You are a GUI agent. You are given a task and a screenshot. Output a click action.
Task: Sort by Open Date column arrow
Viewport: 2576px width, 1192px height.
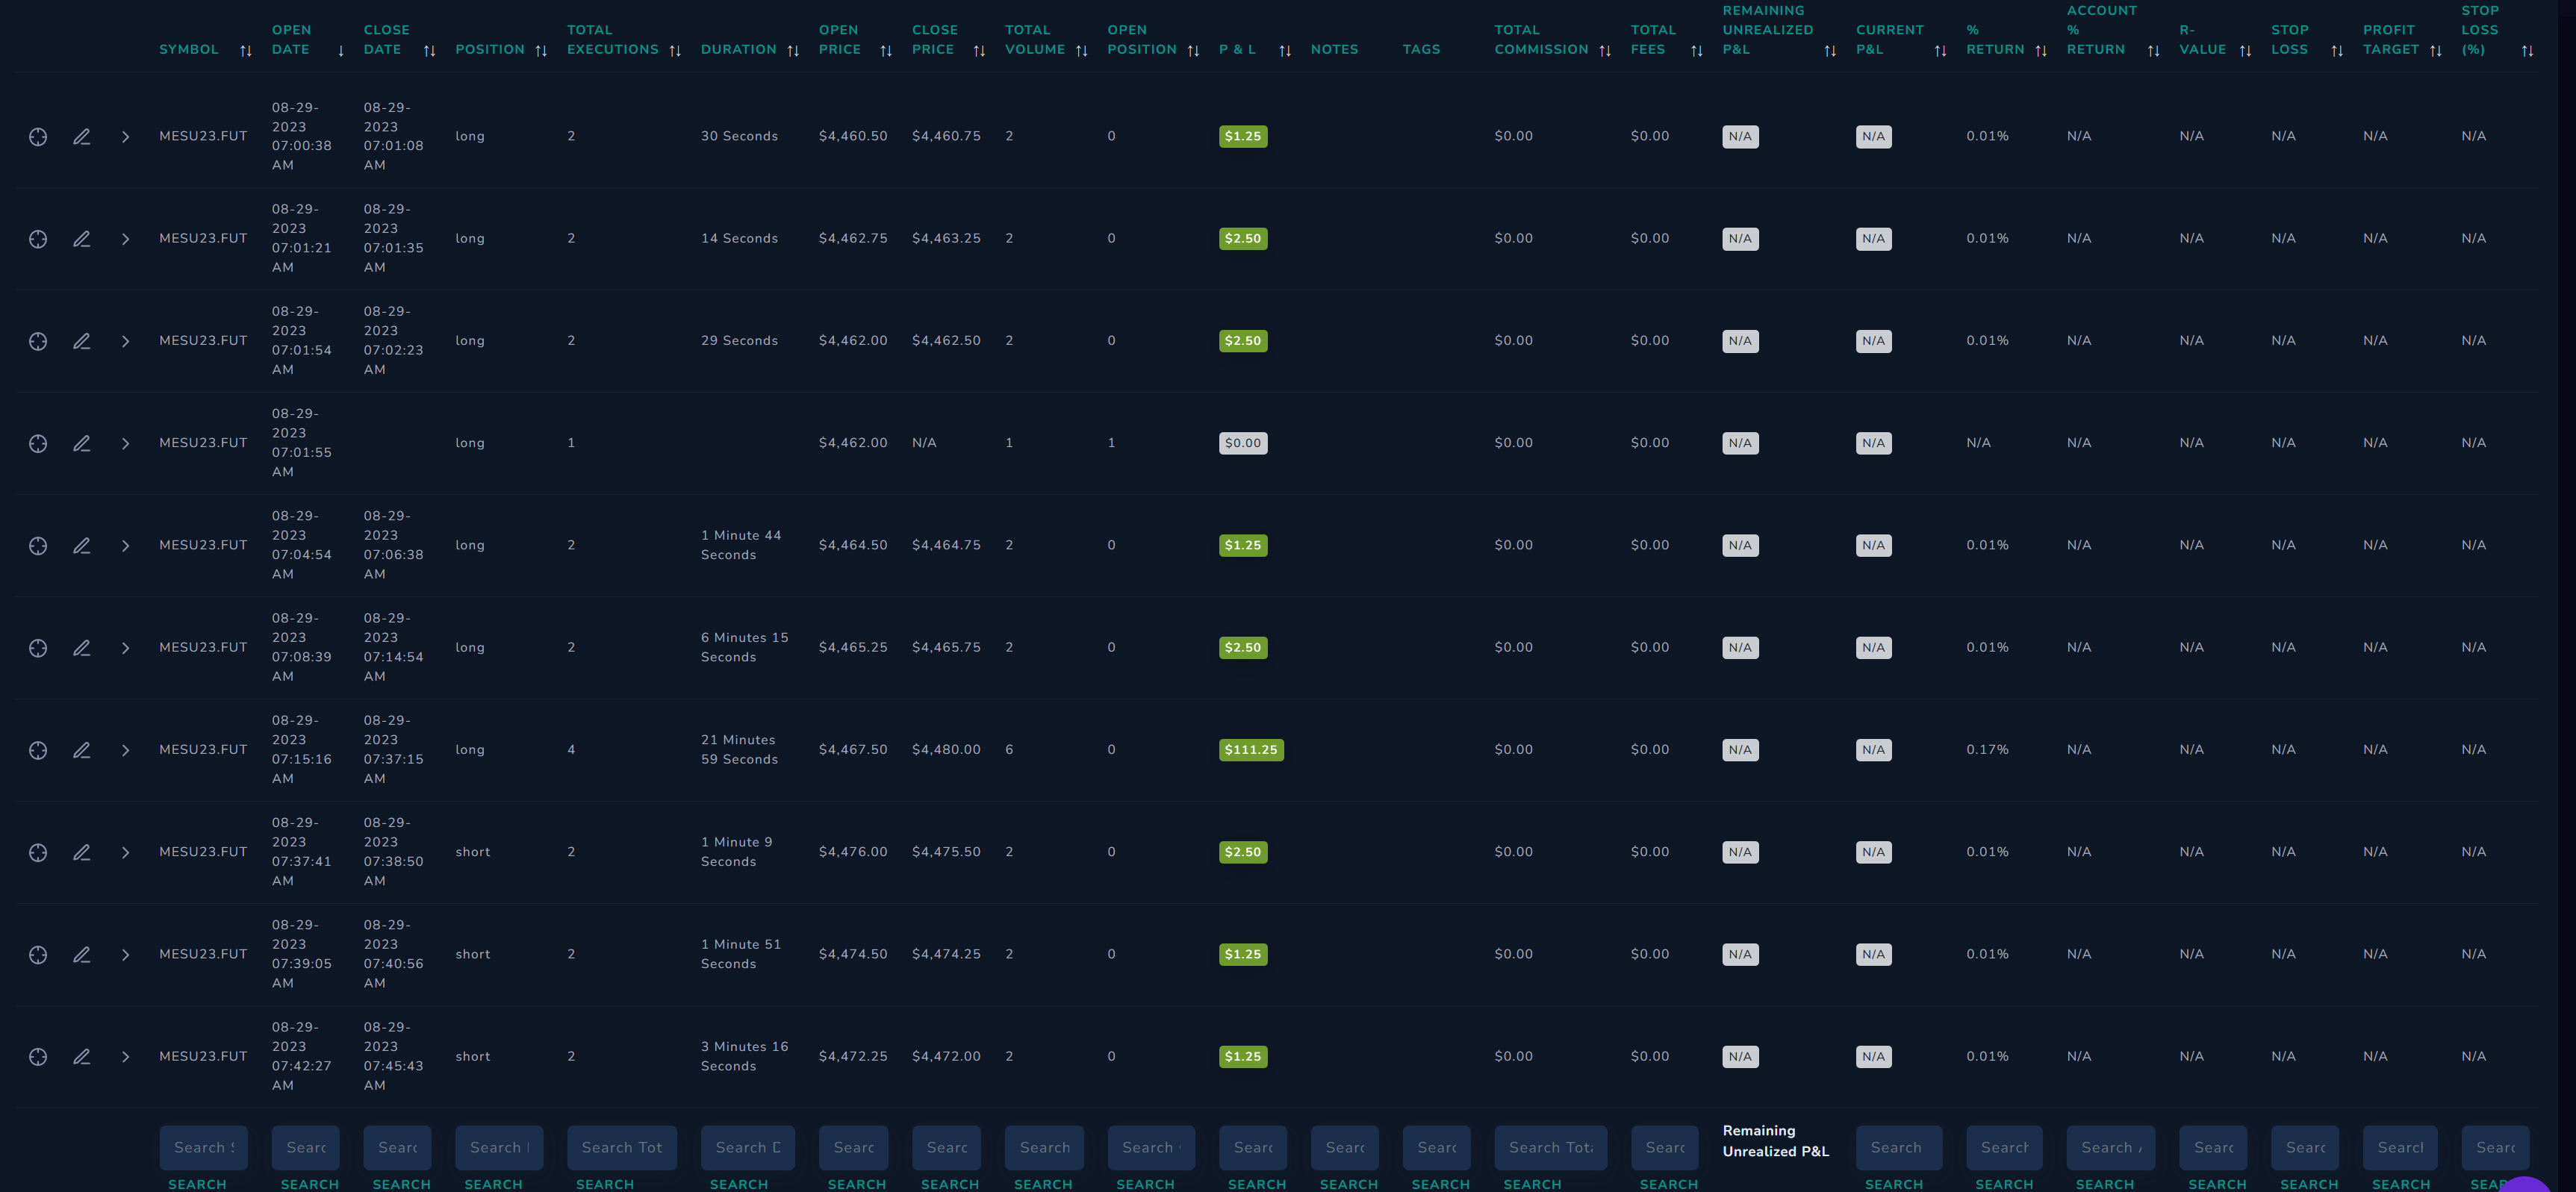[x=341, y=51]
